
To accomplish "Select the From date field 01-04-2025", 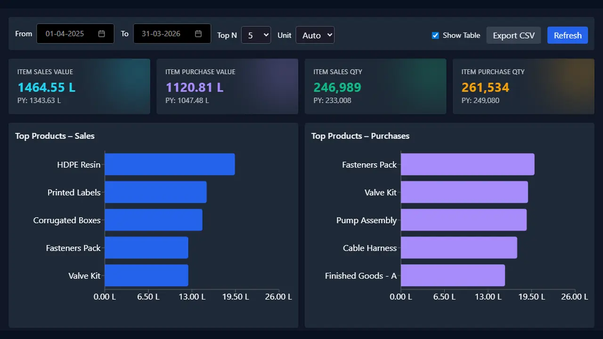I will 75,34.
